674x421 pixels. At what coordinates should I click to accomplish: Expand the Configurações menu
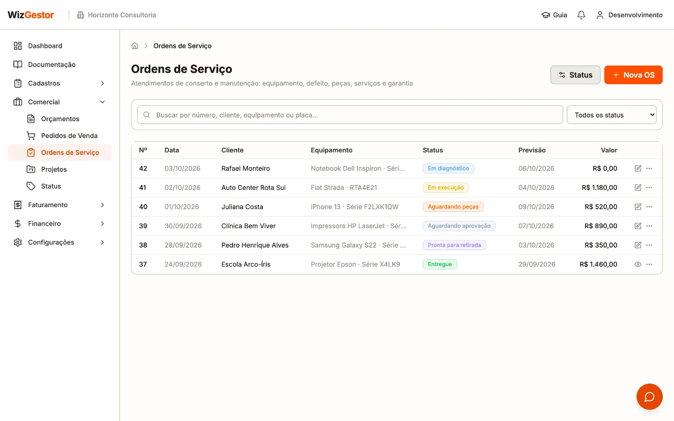coord(59,242)
